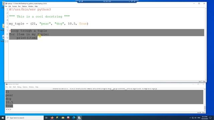The height and width of the screenshot is (120, 214).
Task: Open the Run menu in the editor
Action: [x=19, y=6]
